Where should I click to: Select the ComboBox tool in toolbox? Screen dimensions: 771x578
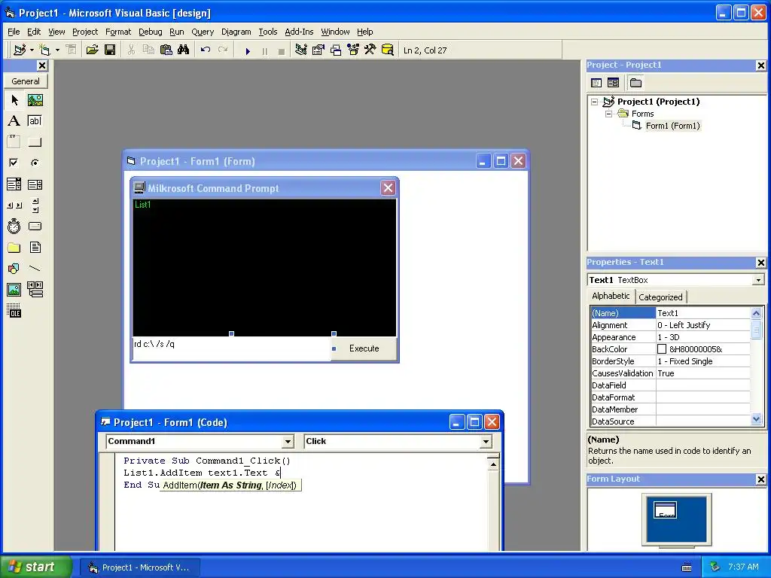click(14, 184)
